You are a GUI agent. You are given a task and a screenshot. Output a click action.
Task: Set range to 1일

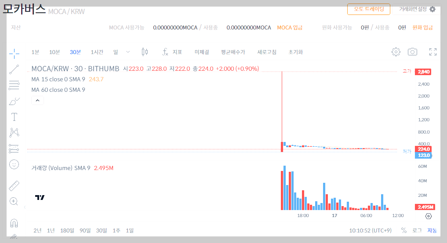click(x=130, y=230)
